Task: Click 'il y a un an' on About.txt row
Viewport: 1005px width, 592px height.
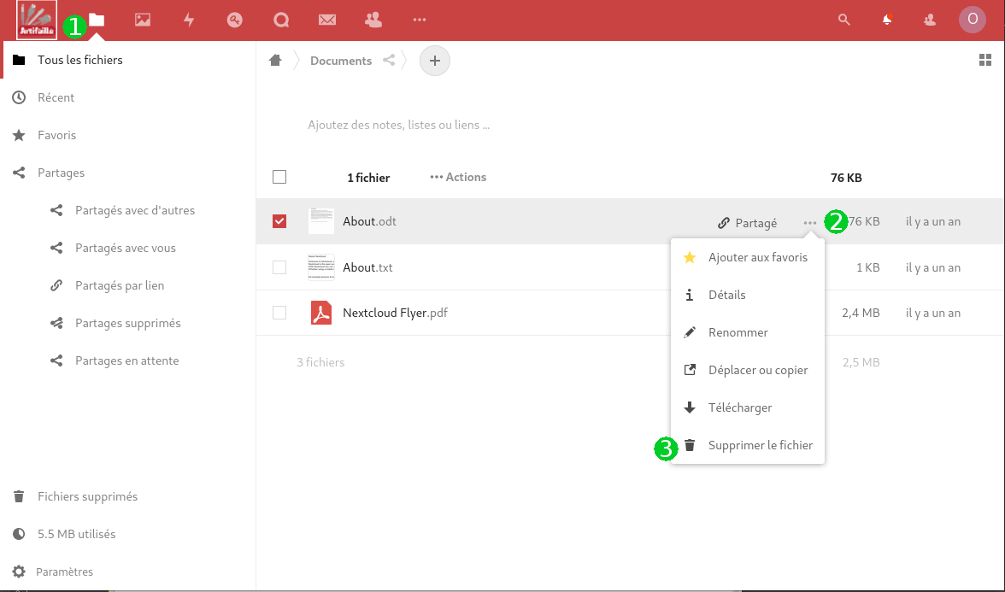Action: (x=932, y=267)
